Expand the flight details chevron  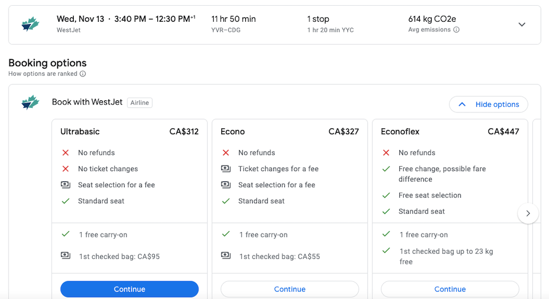pyautogui.click(x=522, y=25)
